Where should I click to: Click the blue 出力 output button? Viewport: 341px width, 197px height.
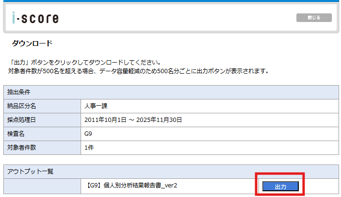pyautogui.click(x=281, y=186)
